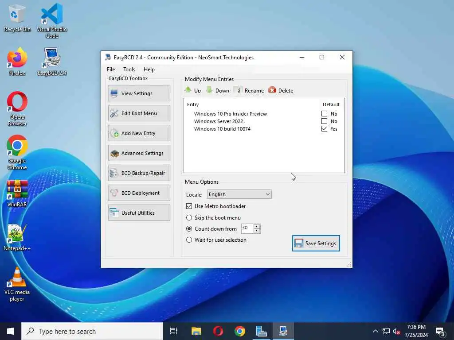Open View Settings in toolbox
Image resolution: width=454 pixels, height=340 pixels.
coord(139,93)
